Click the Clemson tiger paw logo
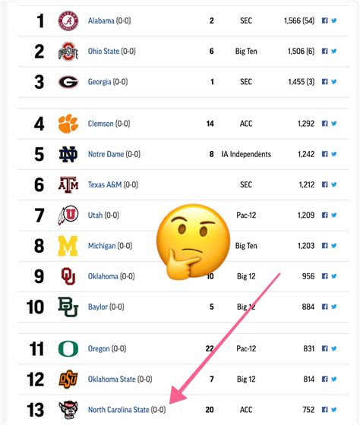Viewport: 360px width, 425px height. coord(68,124)
